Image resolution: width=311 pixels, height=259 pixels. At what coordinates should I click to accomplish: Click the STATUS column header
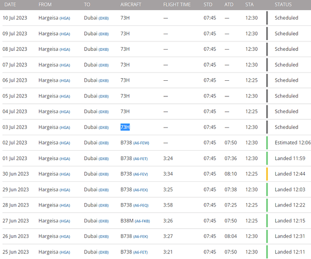click(283, 5)
